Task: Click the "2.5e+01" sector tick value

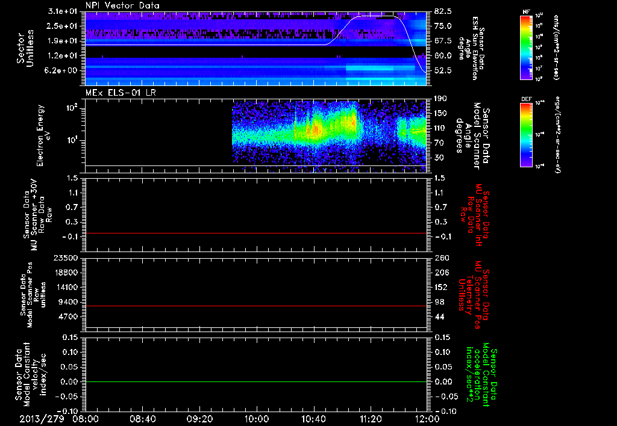Action: (63, 26)
